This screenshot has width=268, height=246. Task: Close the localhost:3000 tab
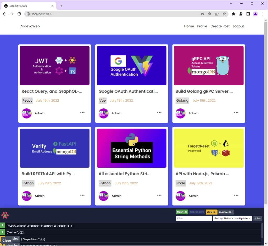coord(52,6)
